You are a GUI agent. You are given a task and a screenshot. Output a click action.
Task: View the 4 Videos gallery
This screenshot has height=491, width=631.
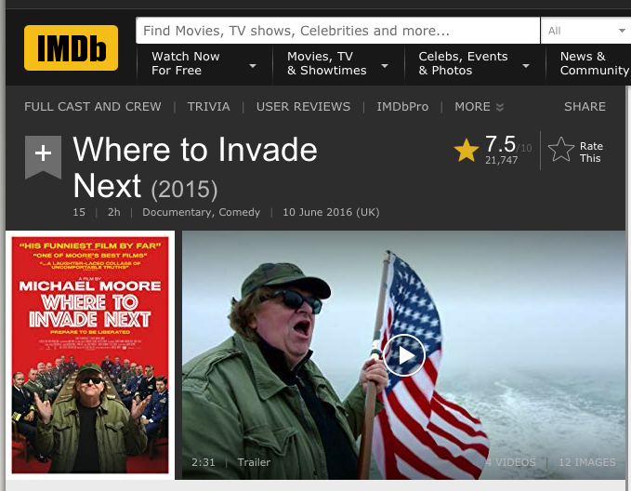point(510,462)
